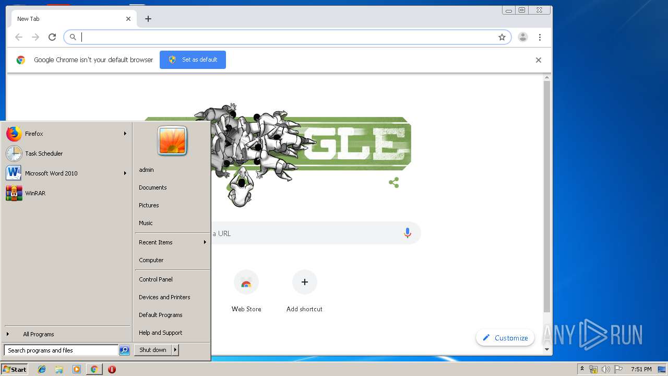The image size is (668, 376).
Task: Open the admin user folder
Action: pos(146,170)
